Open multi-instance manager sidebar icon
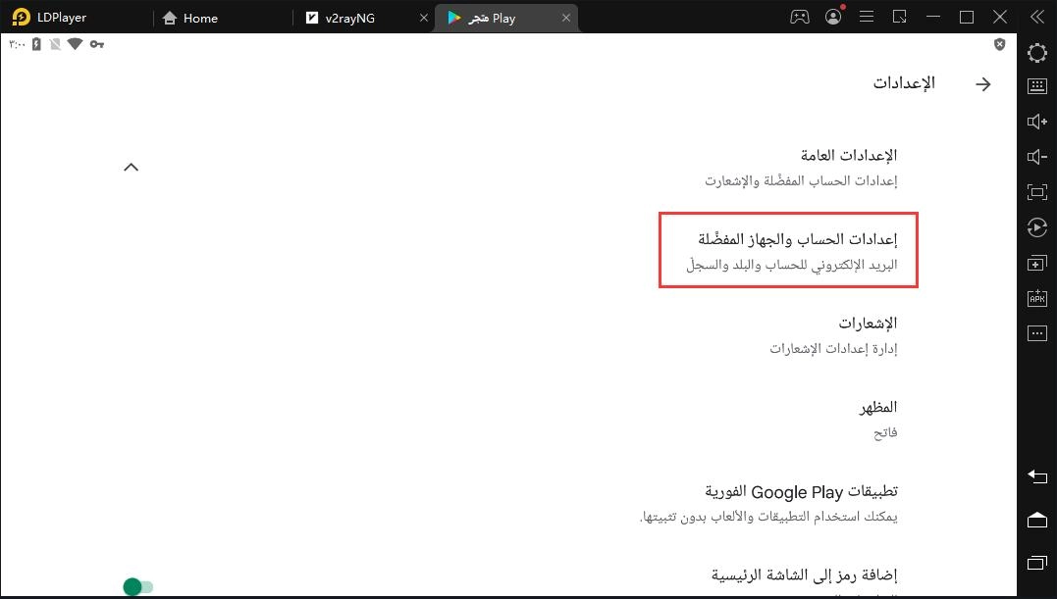The height and width of the screenshot is (599, 1057). (x=1036, y=263)
